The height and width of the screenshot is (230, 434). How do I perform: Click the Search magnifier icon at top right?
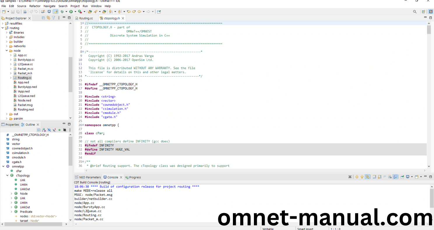(415, 12)
